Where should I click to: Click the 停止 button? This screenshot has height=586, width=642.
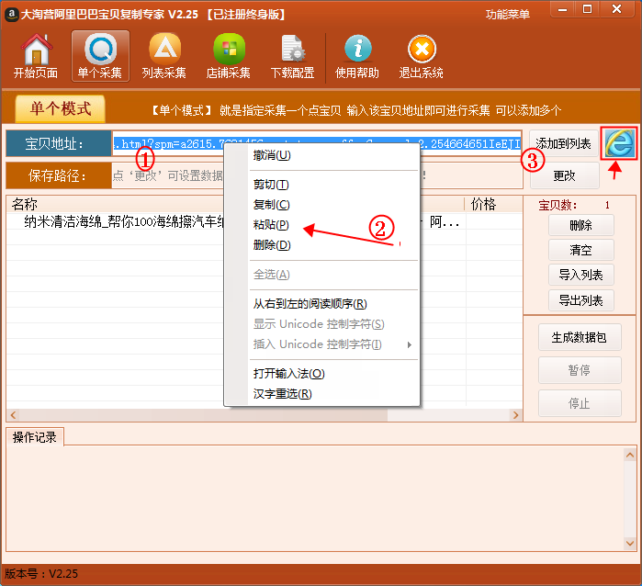pos(580,403)
